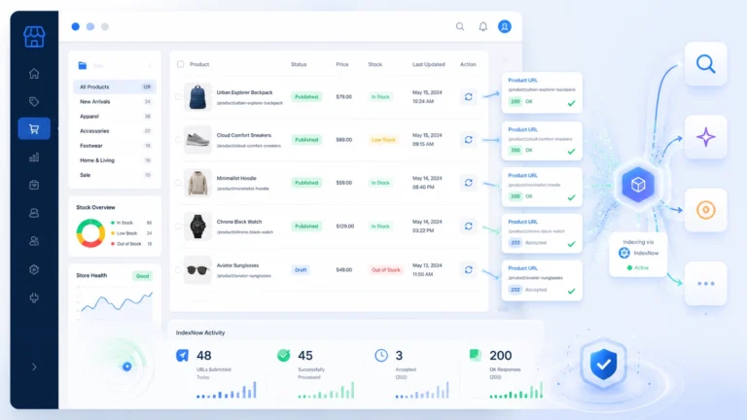Click the IndexNow Active indexing card
Viewport: 747px width, 420px height.
(638, 255)
